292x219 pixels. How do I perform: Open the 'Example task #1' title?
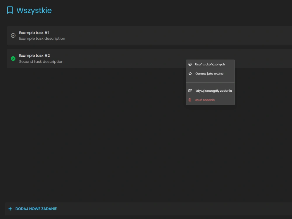(x=34, y=33)
